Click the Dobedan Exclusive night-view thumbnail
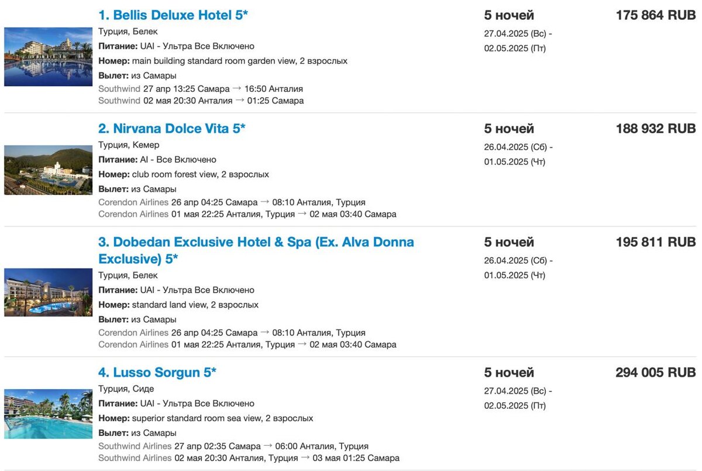The height and width of the screenshot is (471, 702). click(48, 293)
